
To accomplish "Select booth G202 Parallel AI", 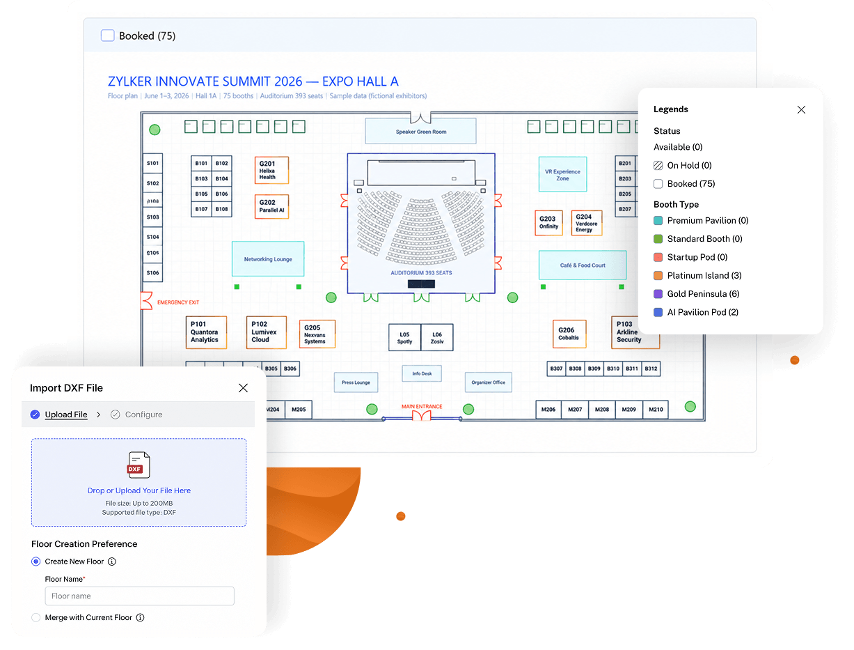I will (271, 207).
